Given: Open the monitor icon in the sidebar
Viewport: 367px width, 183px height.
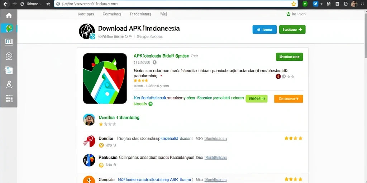Looking at the screenshot, I should tap(9, 42).
